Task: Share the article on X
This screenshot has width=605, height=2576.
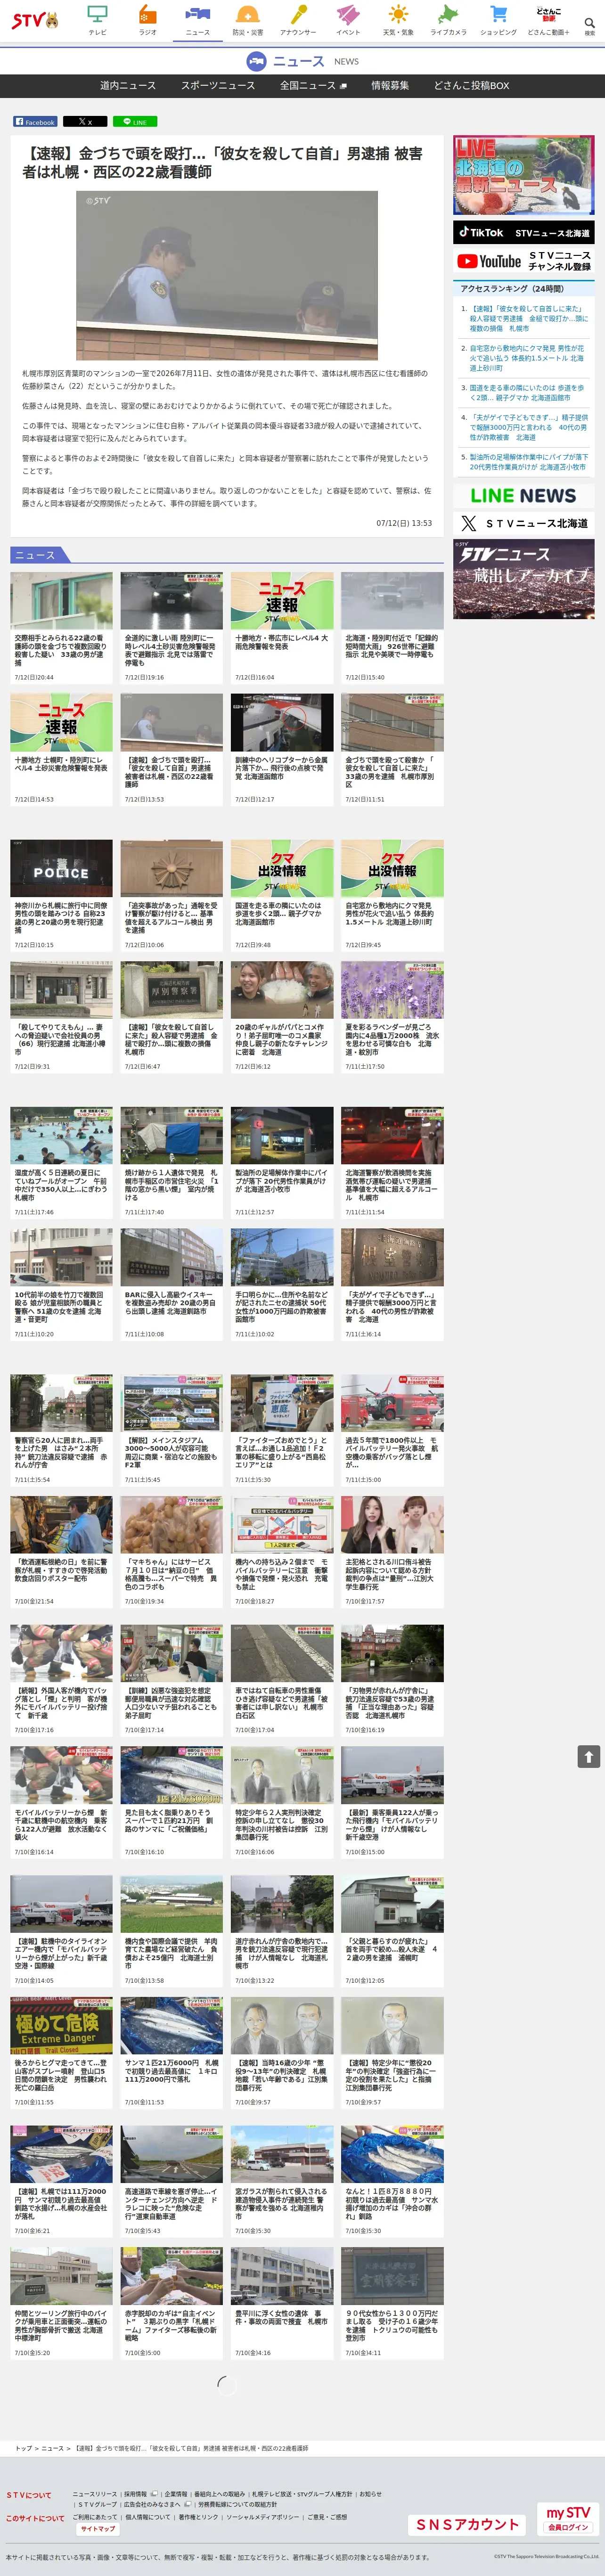Action: [85, 122]
